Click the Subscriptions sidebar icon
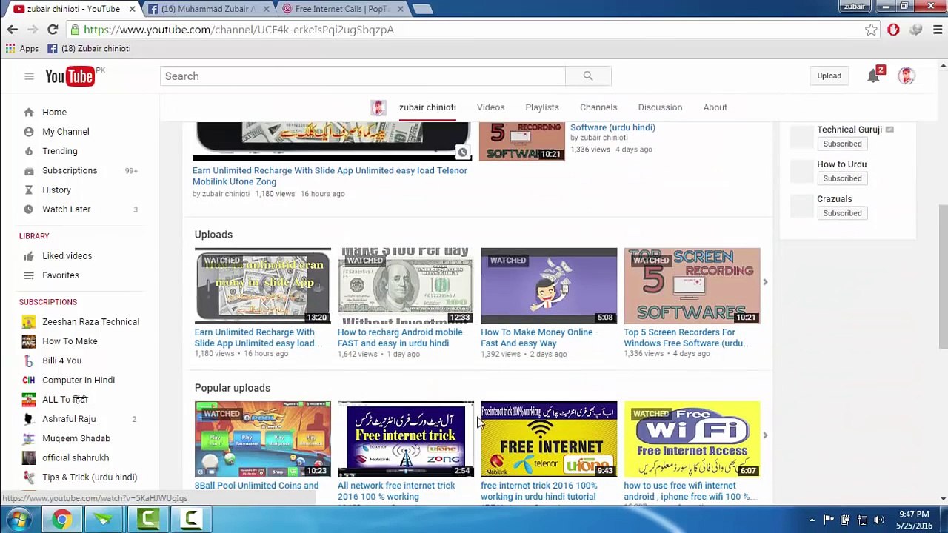Image resolution: width=948 pixels, height=533 pixels. click(29, 170)
